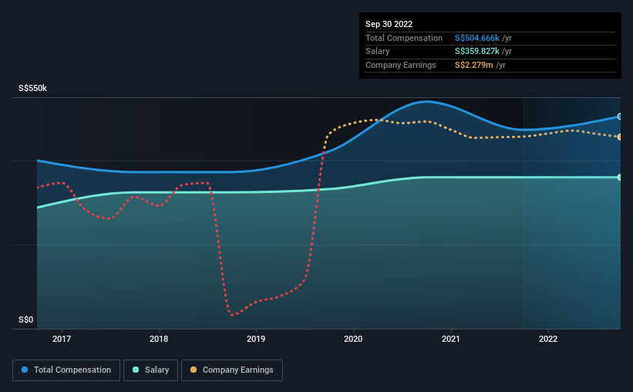Toggle the Salary legend button

pyautogui.click(x=150, y=370)
